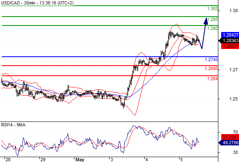Image resolution: width=239 pixels, height=162 pixels.
Task: Click the USD/CAD 30min chart title
Action: coord(38,3)
